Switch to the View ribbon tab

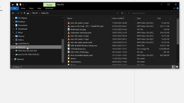coord(39,8)
